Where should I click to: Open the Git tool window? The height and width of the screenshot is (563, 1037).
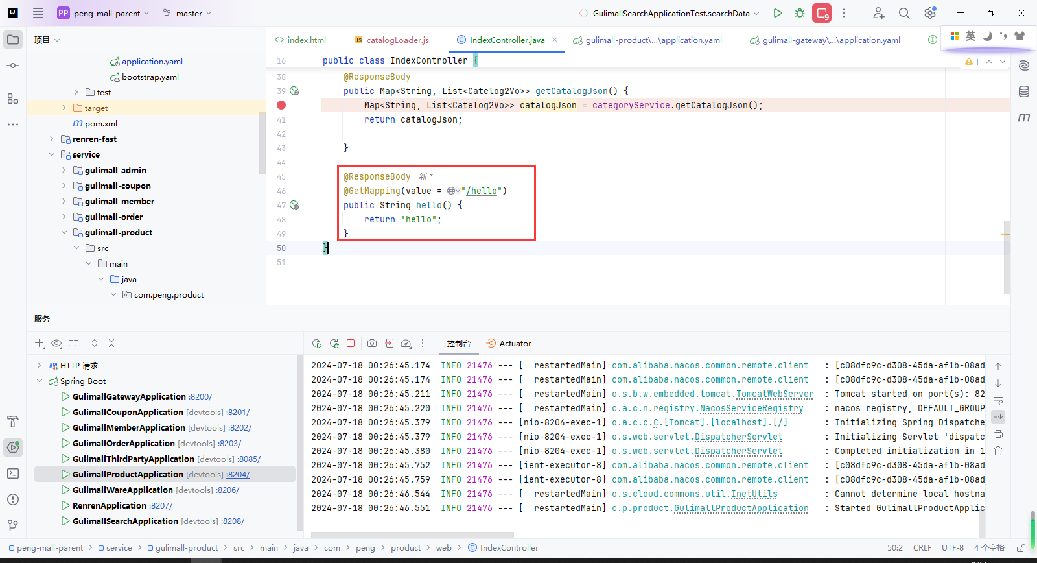pyautogui.click(x=13, y=525)
